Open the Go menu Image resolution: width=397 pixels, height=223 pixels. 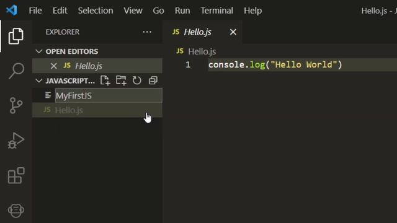tap(158, 11)
